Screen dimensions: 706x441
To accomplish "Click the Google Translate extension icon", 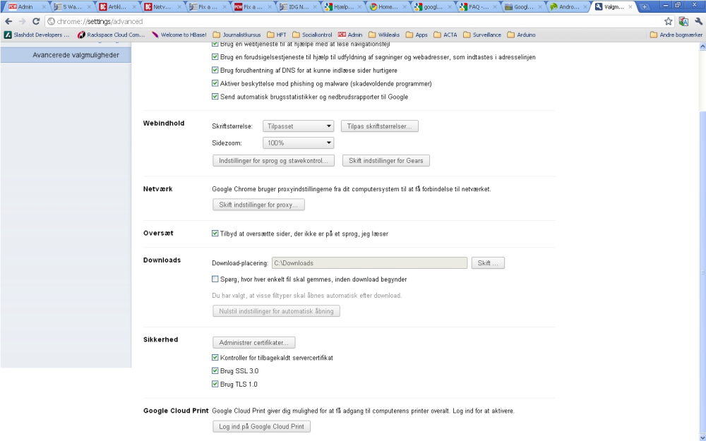I will tap(683, 21).
